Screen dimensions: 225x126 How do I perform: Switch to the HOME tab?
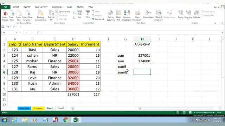point(16,7)
